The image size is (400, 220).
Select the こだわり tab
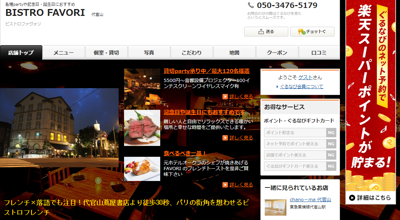coord(192,53)
